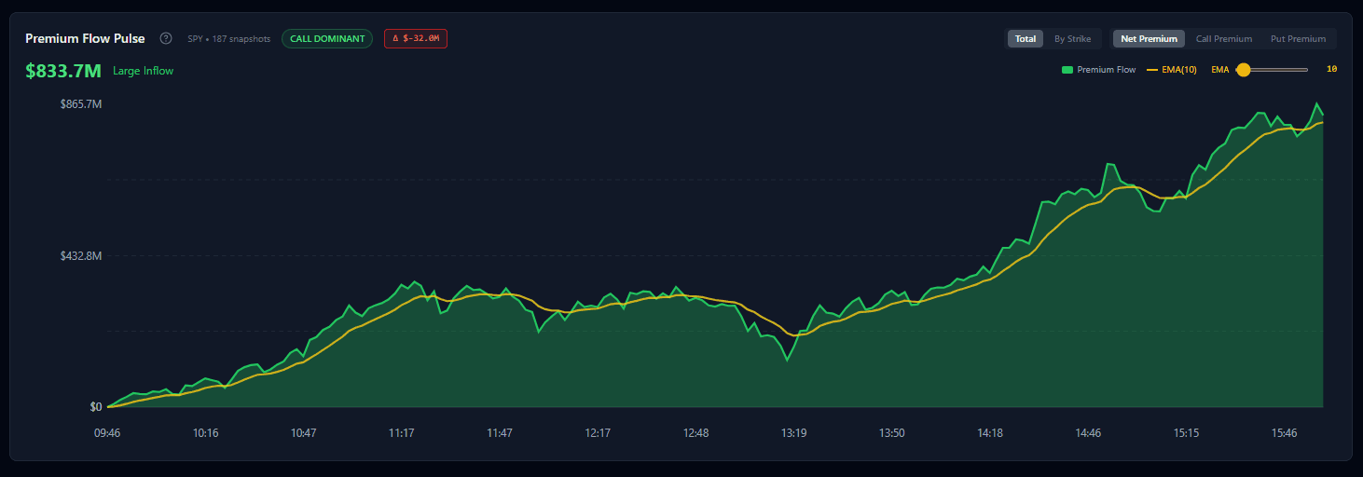Image resolution: width=1363 pixels, height=477 pixels.
Task: Click the 10:47 time axis label
Action: click(x=304, y=433)
